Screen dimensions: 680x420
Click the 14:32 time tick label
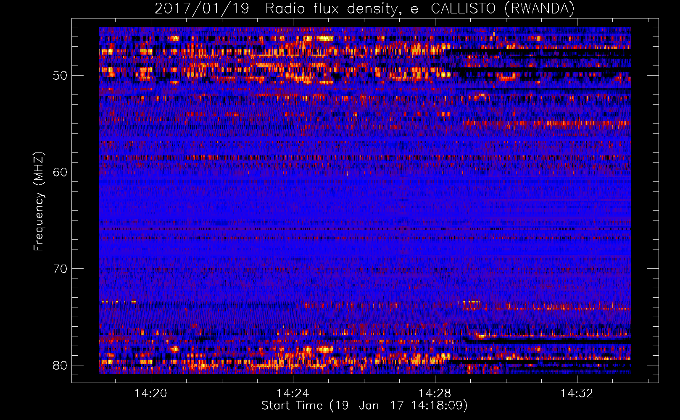point(577,394)
